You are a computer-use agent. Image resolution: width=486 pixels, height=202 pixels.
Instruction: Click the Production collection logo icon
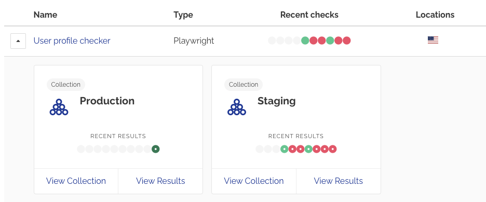(59, 107)
